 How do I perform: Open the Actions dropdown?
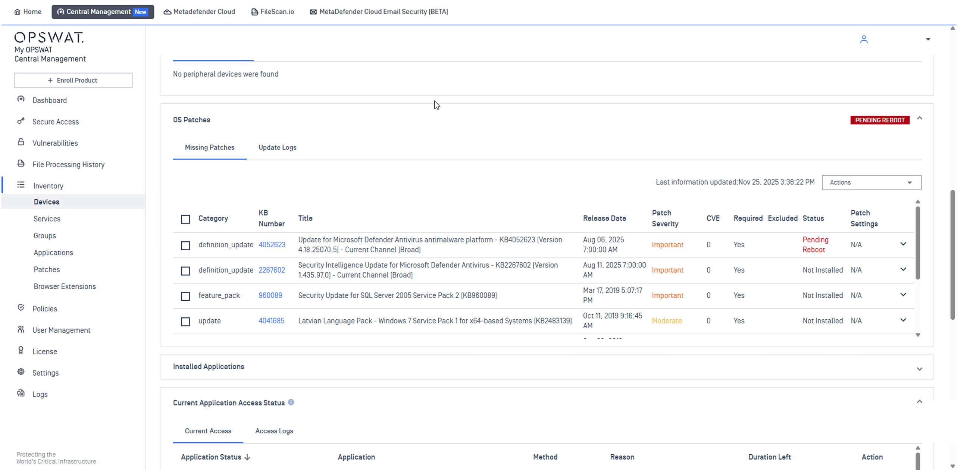pyautogui.click(x=871, y=182)
